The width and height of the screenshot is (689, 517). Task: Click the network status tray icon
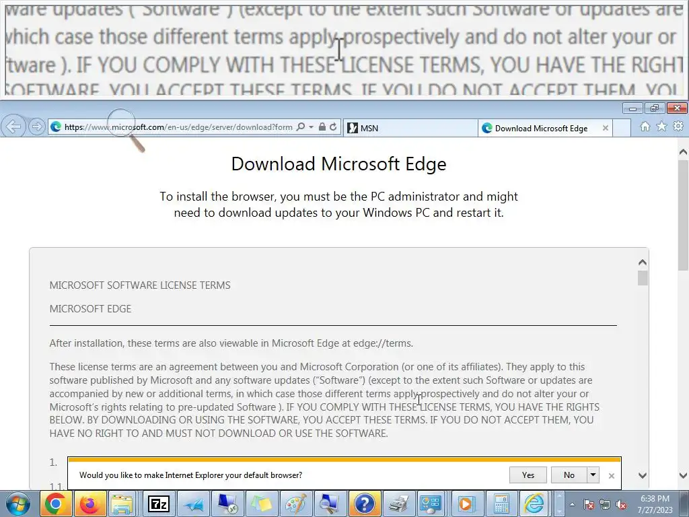(x=605, y=504)
